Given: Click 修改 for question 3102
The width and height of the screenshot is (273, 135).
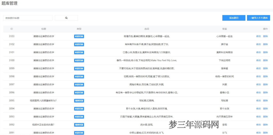Looking at the screenshot, I should (x=258, y=44).
